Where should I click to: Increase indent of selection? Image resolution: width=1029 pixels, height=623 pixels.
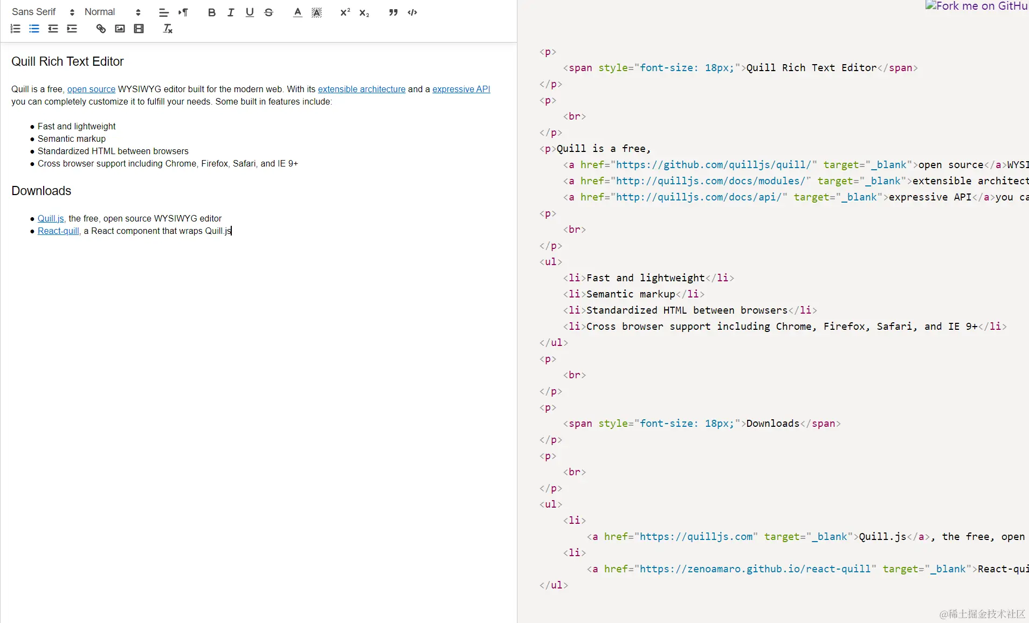tap(72, 29)
